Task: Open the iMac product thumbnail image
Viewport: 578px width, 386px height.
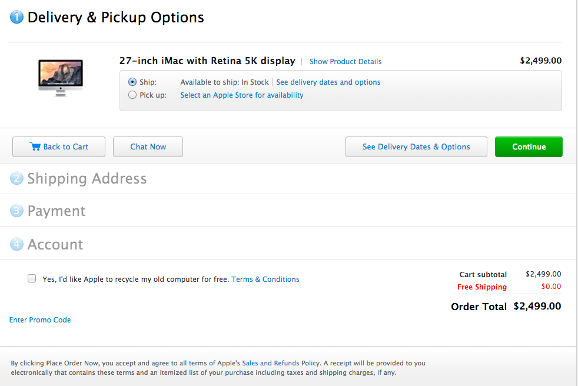Action: [x=61, y=78]
